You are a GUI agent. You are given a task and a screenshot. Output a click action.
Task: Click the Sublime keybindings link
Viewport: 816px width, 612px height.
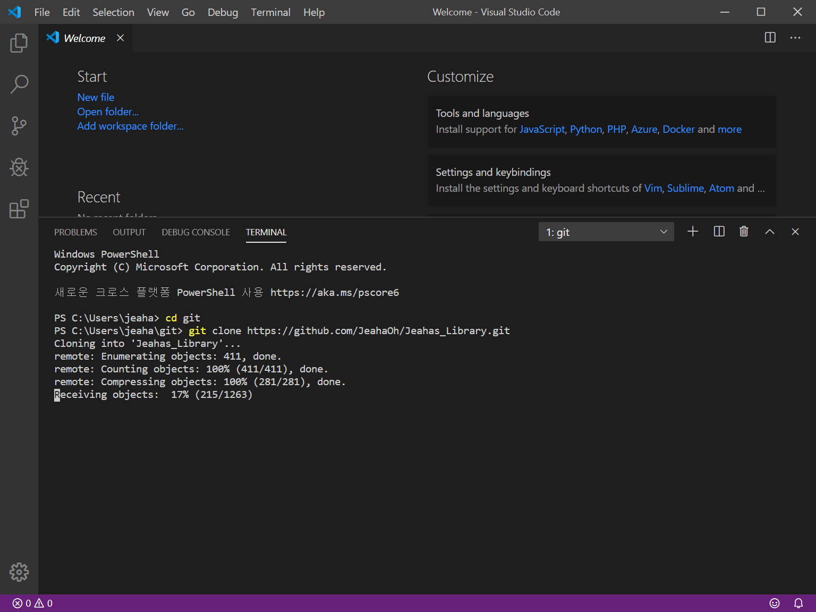685,188
